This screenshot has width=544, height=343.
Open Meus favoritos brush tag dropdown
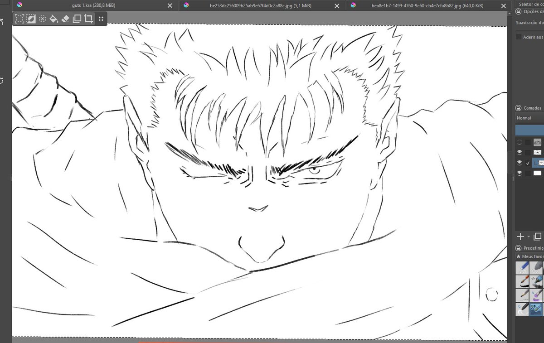[x=530, y=256]
